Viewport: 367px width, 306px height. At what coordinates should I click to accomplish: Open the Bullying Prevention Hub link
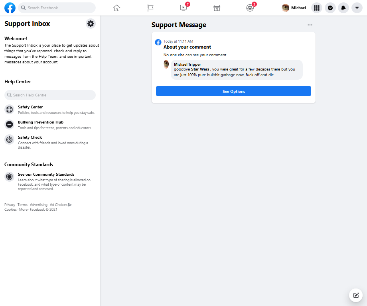[x=41, y=122]
